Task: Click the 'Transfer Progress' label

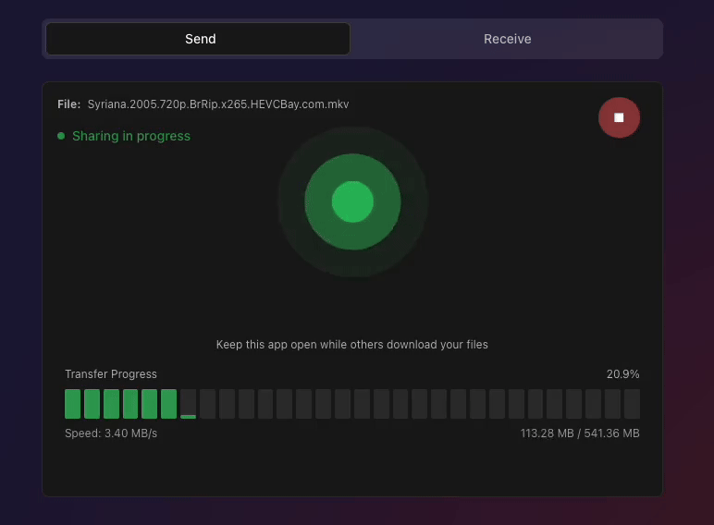Action: 111,374
